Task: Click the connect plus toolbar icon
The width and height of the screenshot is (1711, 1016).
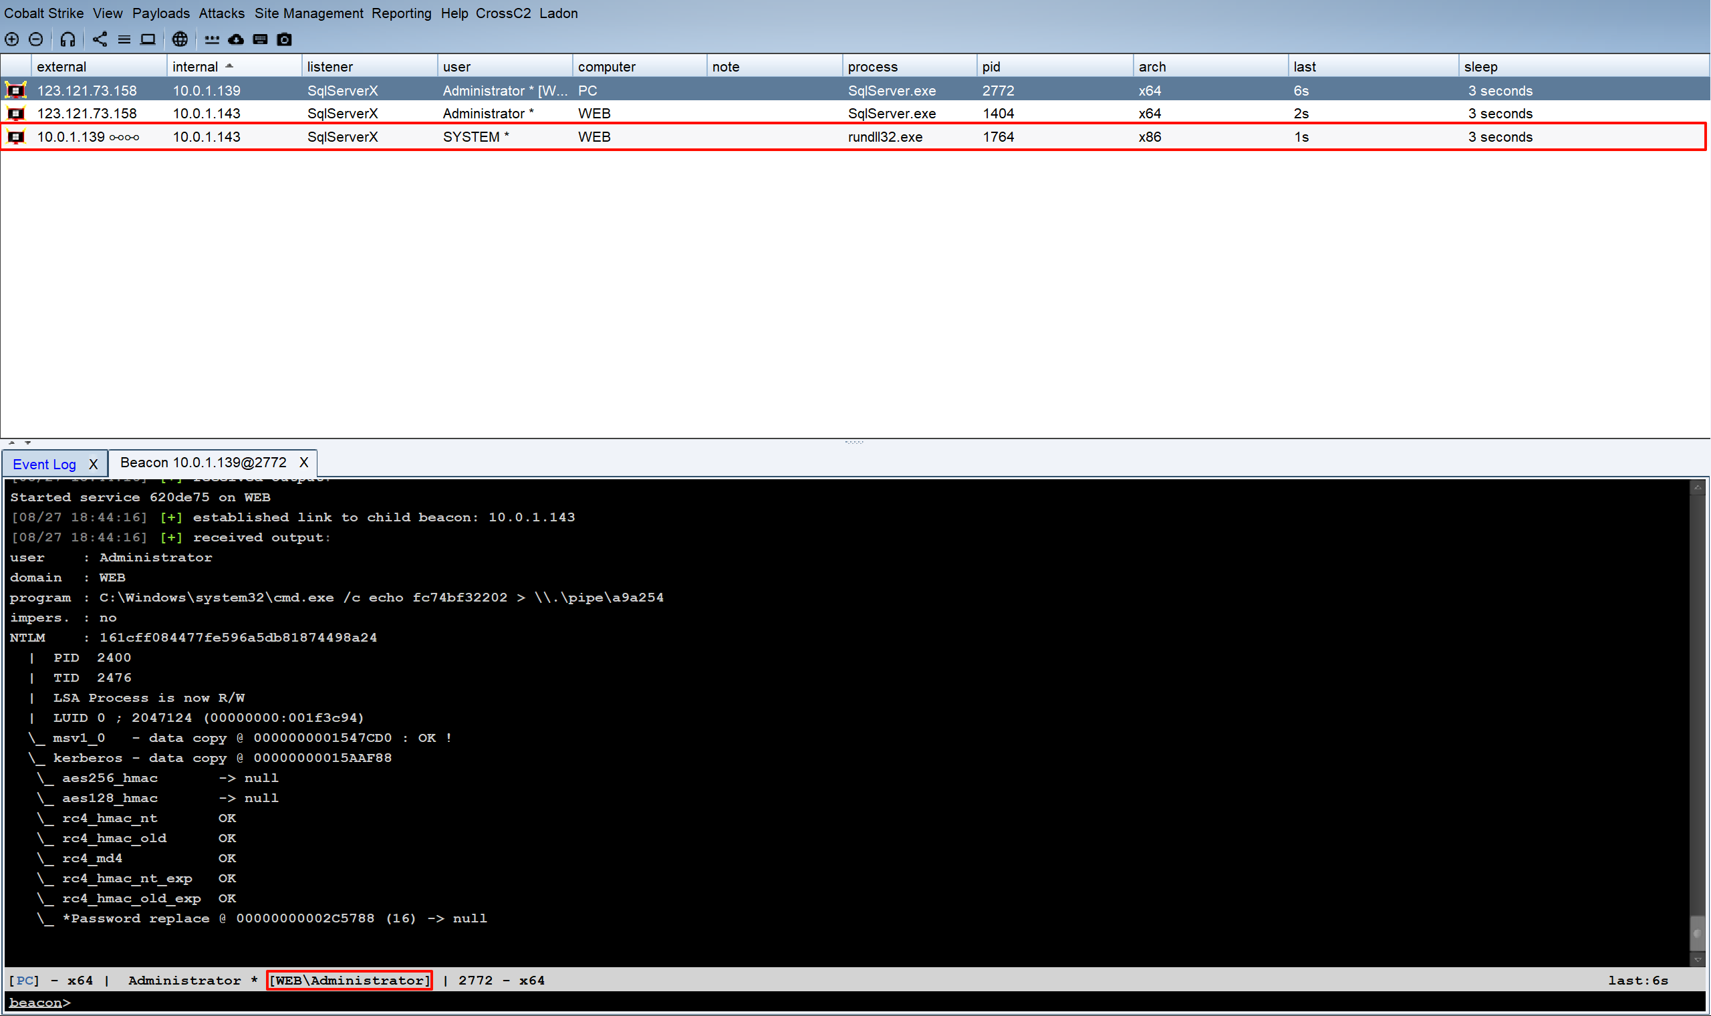Action: (11, 39)
